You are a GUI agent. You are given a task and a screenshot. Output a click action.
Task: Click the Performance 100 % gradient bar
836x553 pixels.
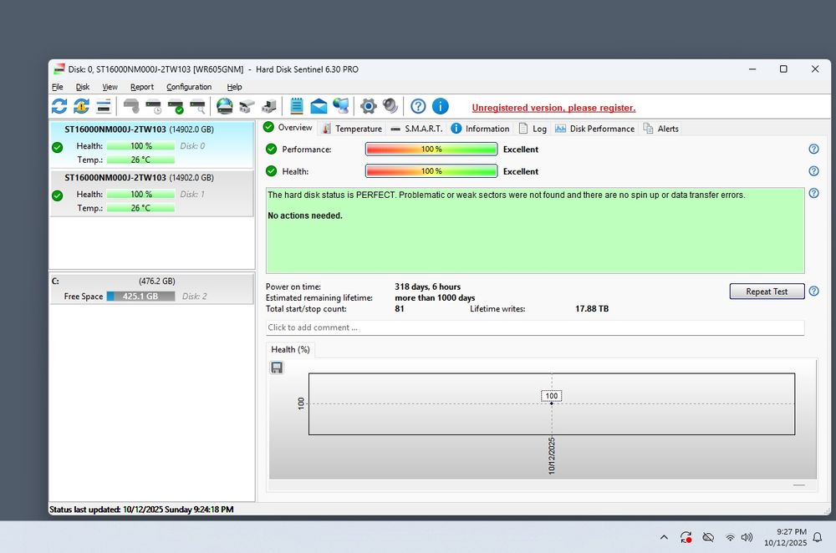(x=431, y=150)
